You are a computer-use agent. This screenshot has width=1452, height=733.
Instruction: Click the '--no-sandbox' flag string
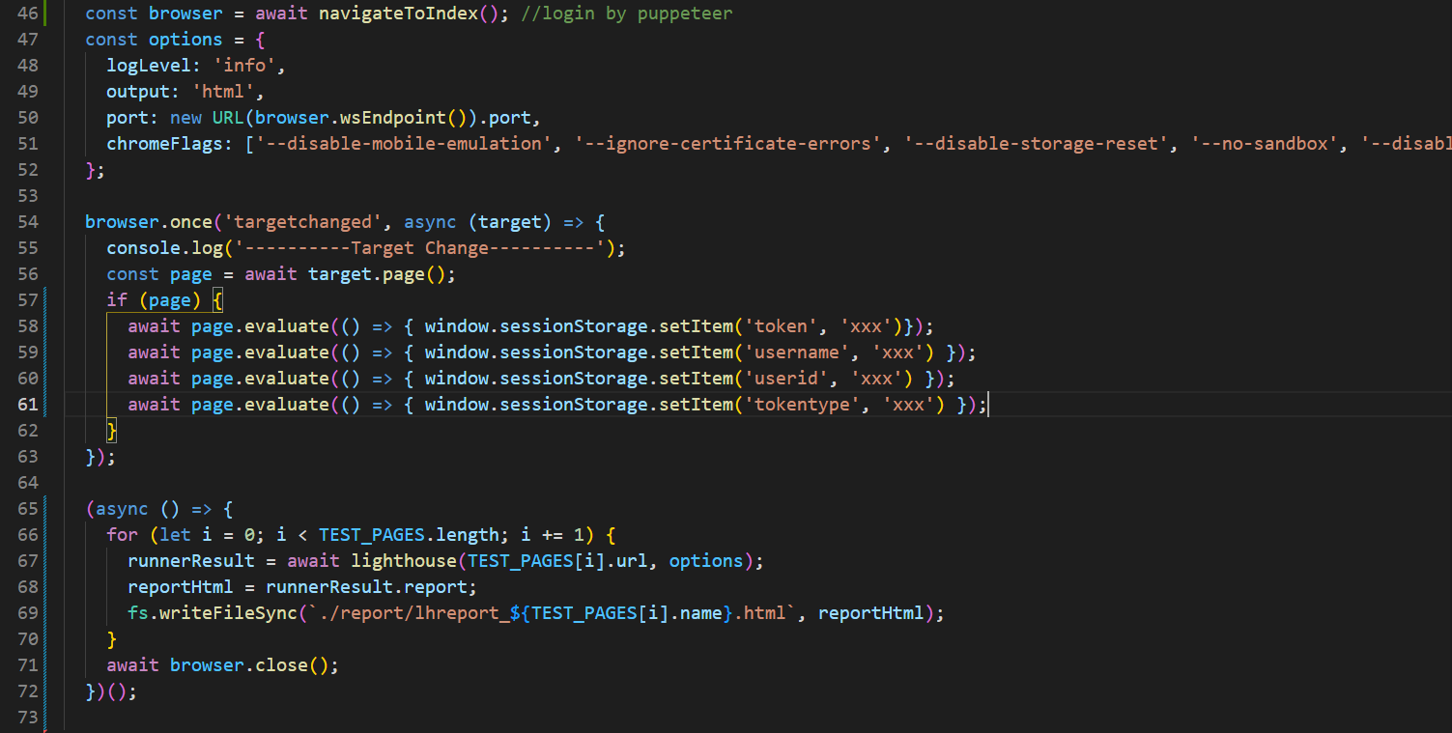pyautogui.click(x=1265, y=144)
